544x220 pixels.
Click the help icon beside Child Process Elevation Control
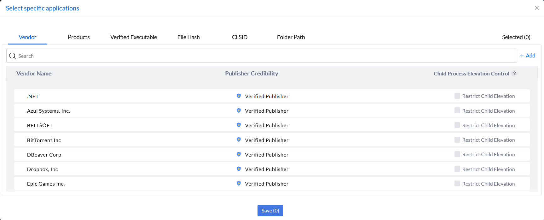coord(514,73)
